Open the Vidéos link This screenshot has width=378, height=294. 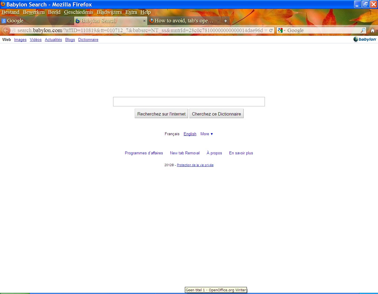pos(36,40)
